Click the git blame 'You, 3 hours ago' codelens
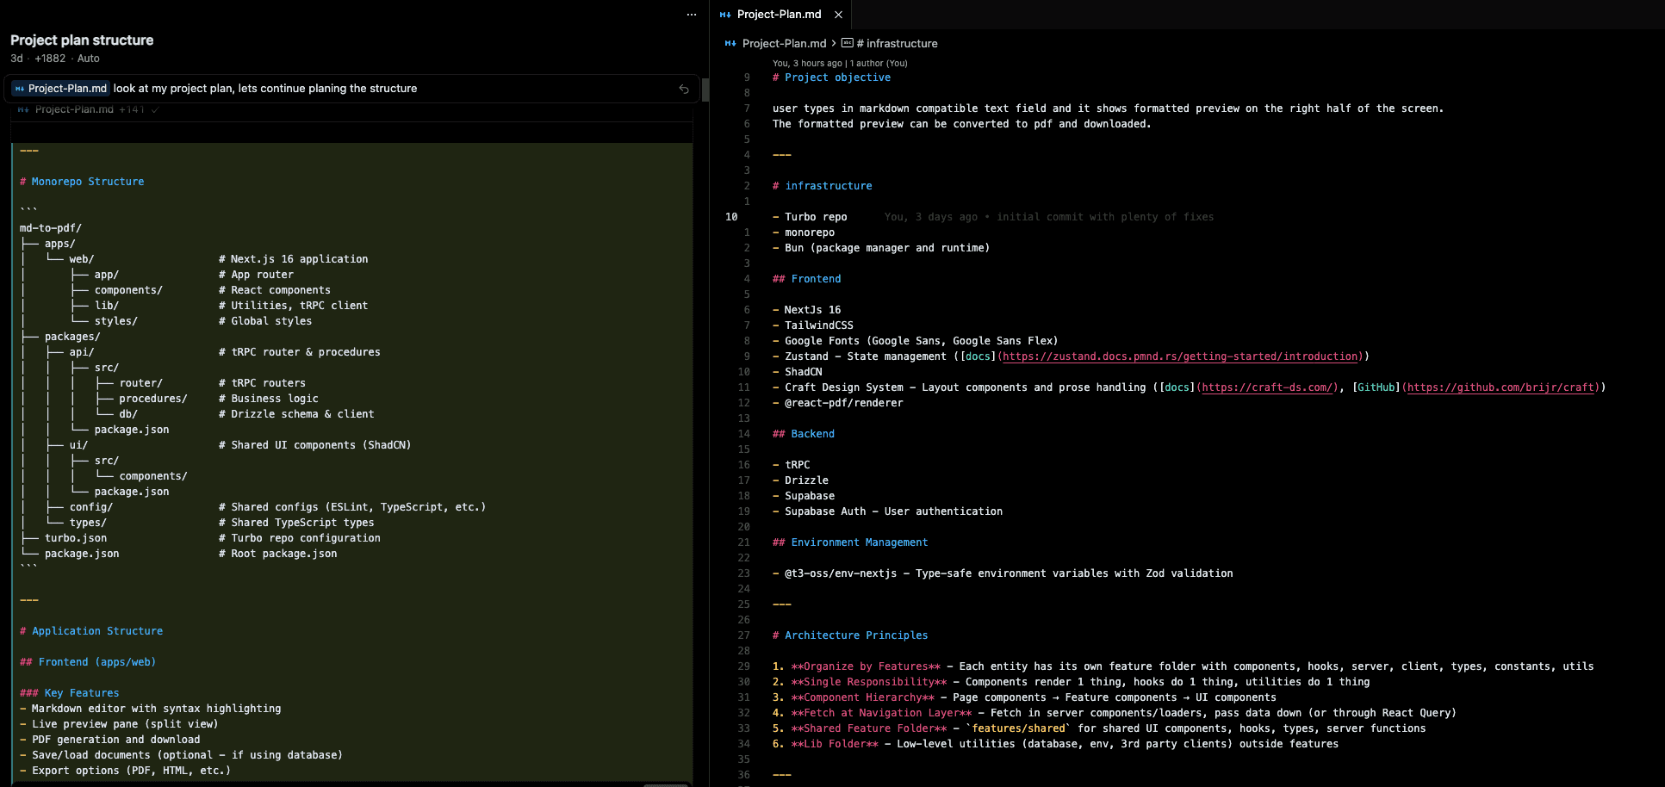Screen dimensions: 1665x787 click(x=808, y=63)
